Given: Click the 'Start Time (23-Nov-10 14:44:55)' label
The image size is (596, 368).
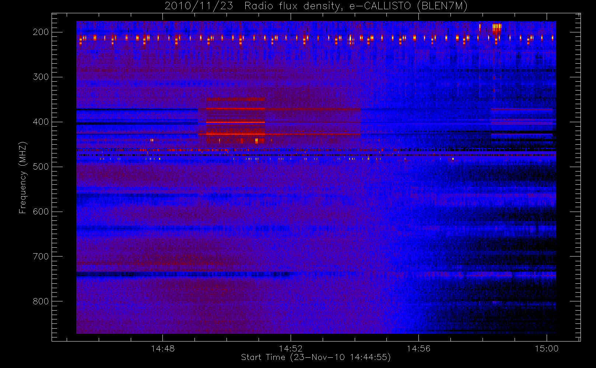Looking at the screenshot, I should 316,357.
